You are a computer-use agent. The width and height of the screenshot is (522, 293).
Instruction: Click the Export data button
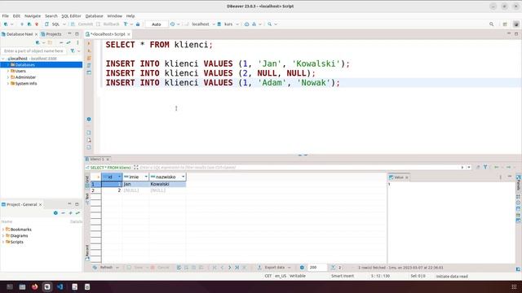(272, 268)
